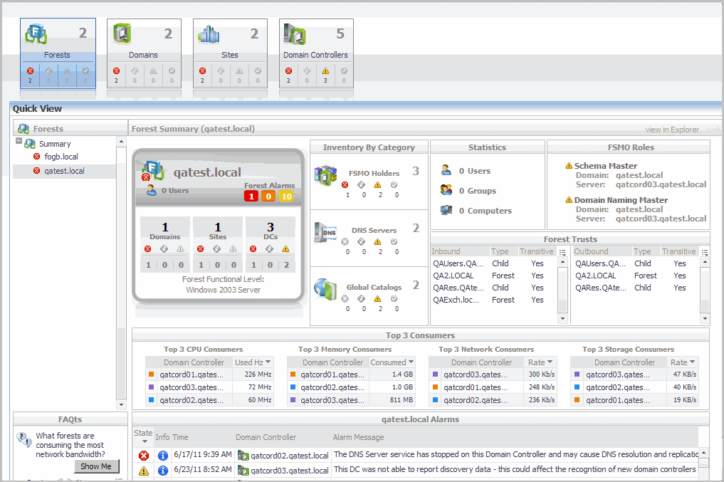This screenshot has height=482, width=724.
Task: Click the Sites buildings icon
Action: 209,34
